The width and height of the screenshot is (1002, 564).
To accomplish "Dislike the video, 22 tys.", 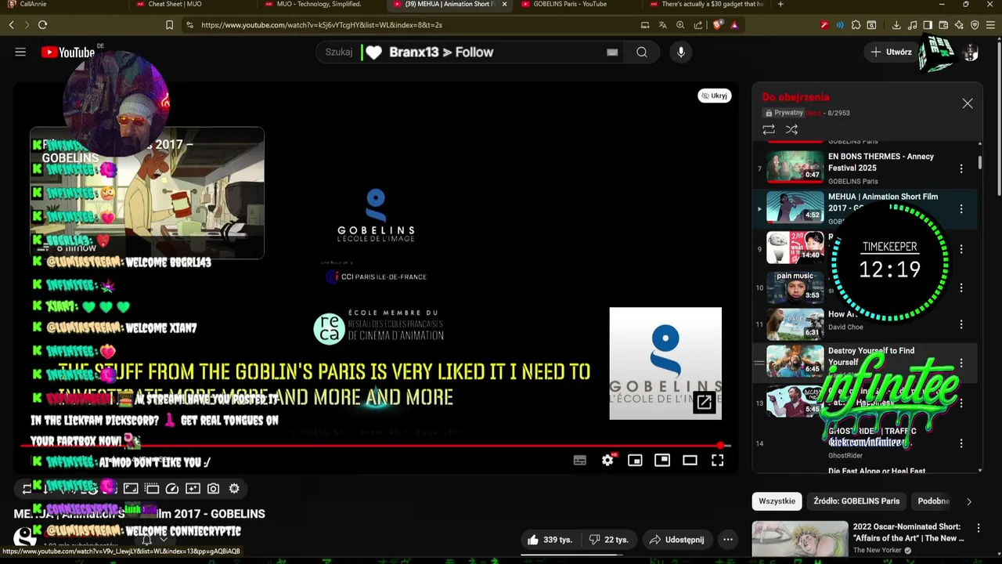I will 609,540.
